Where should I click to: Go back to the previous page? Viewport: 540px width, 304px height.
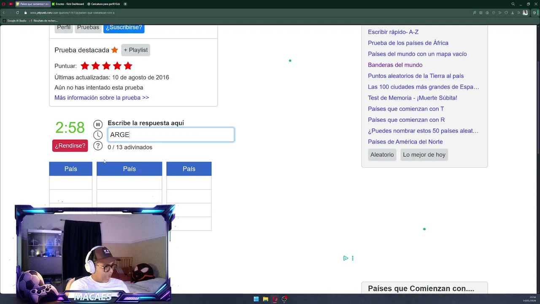click(4, 13)
